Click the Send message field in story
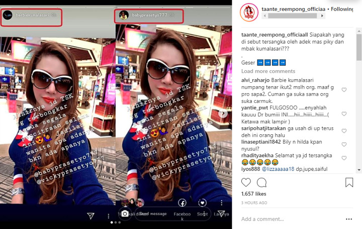The image size is (362, 229). pyautogui.click(x=153, y=214)
